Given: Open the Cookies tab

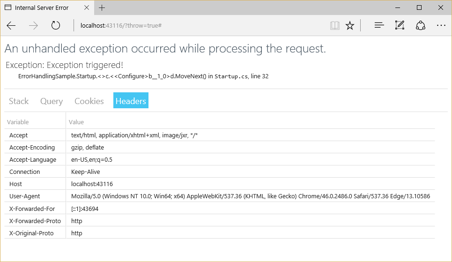Looking at the screenshot, I should (89, 101).
